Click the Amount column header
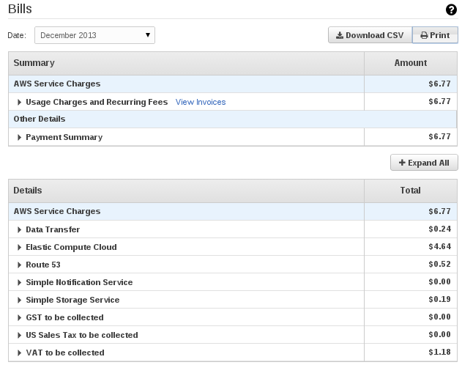462x365 pixels. pos(411,63)
